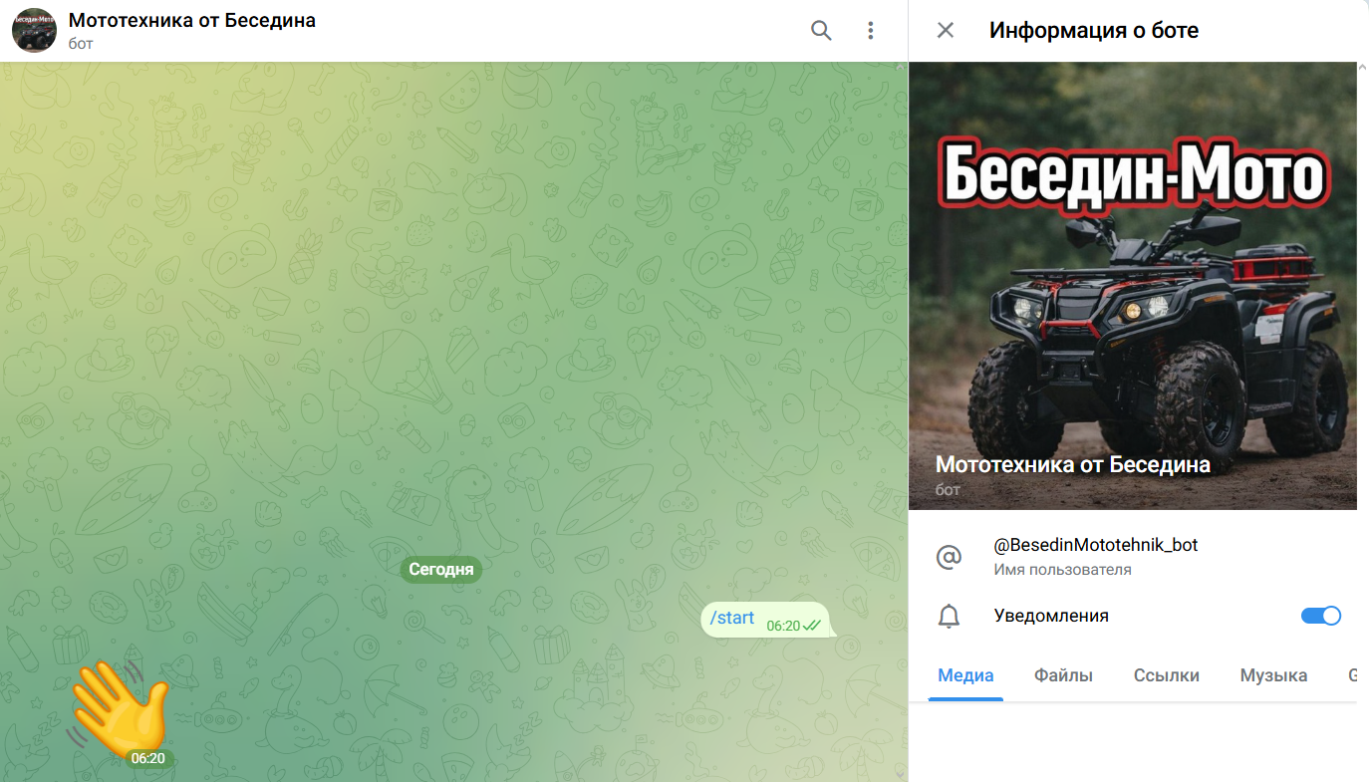
Task: Click the double-check read mark on /start
Action: (x=812, y=626)
